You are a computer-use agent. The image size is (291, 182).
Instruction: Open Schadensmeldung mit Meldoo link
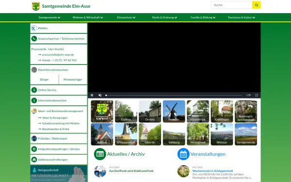61,123
